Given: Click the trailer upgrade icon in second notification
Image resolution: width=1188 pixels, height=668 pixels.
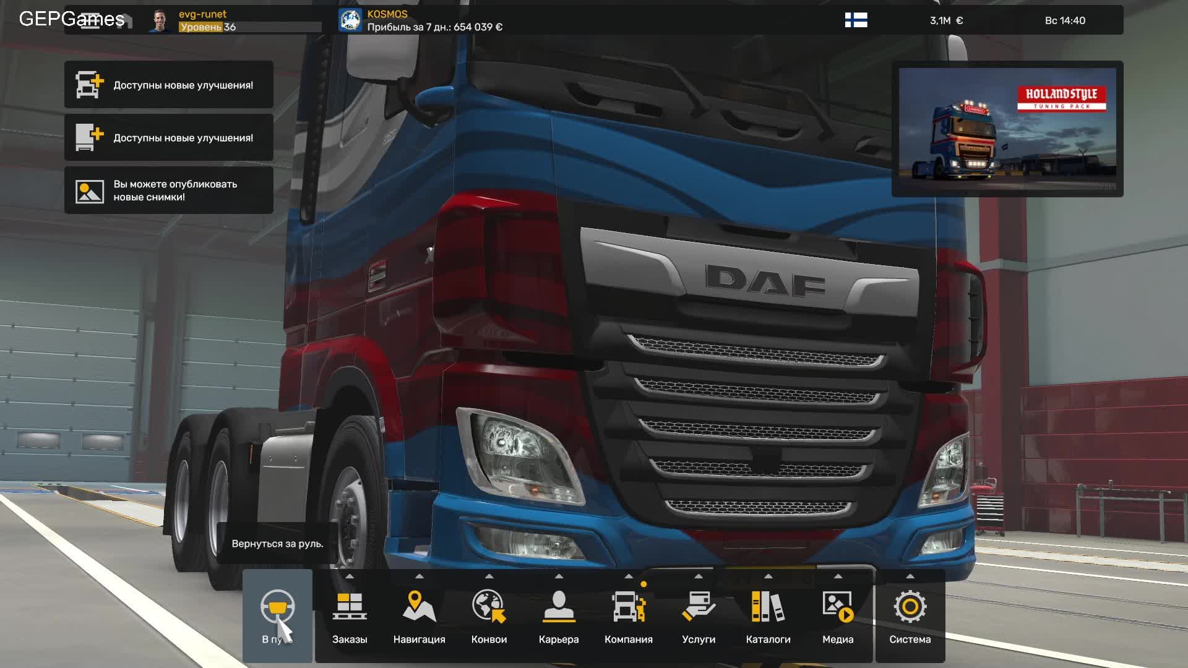Looking at the screenshot, I should coord(89,137).
